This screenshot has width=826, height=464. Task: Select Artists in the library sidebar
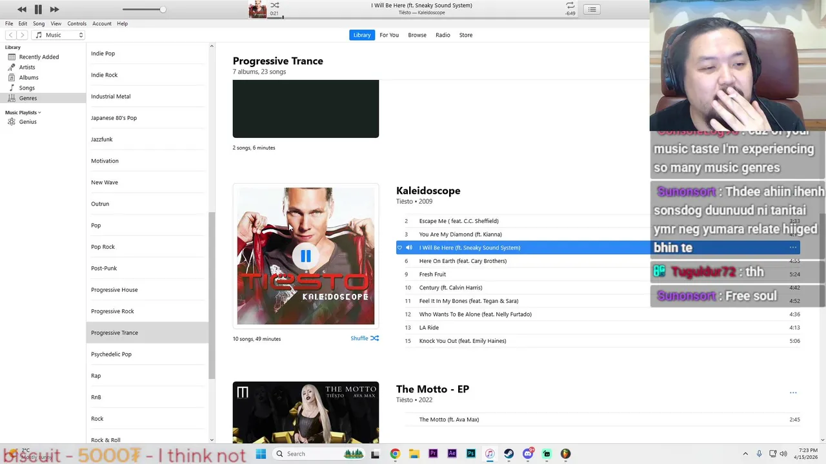27,67
